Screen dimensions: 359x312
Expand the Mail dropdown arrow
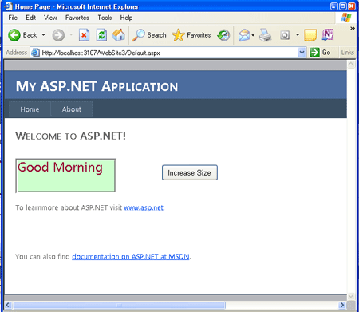[253, 35]
